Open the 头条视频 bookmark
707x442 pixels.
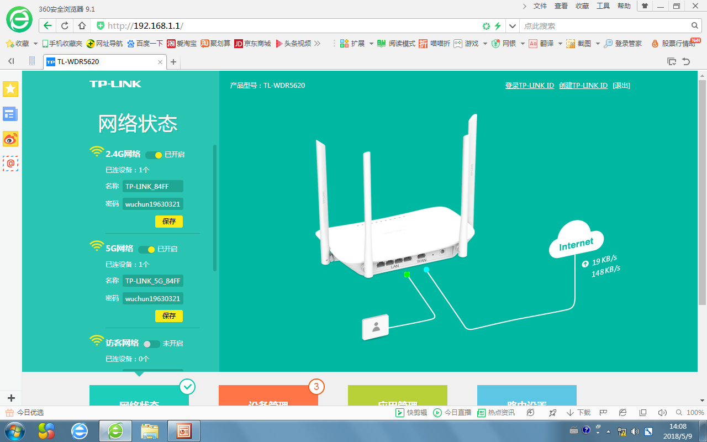tap(293, 43)
